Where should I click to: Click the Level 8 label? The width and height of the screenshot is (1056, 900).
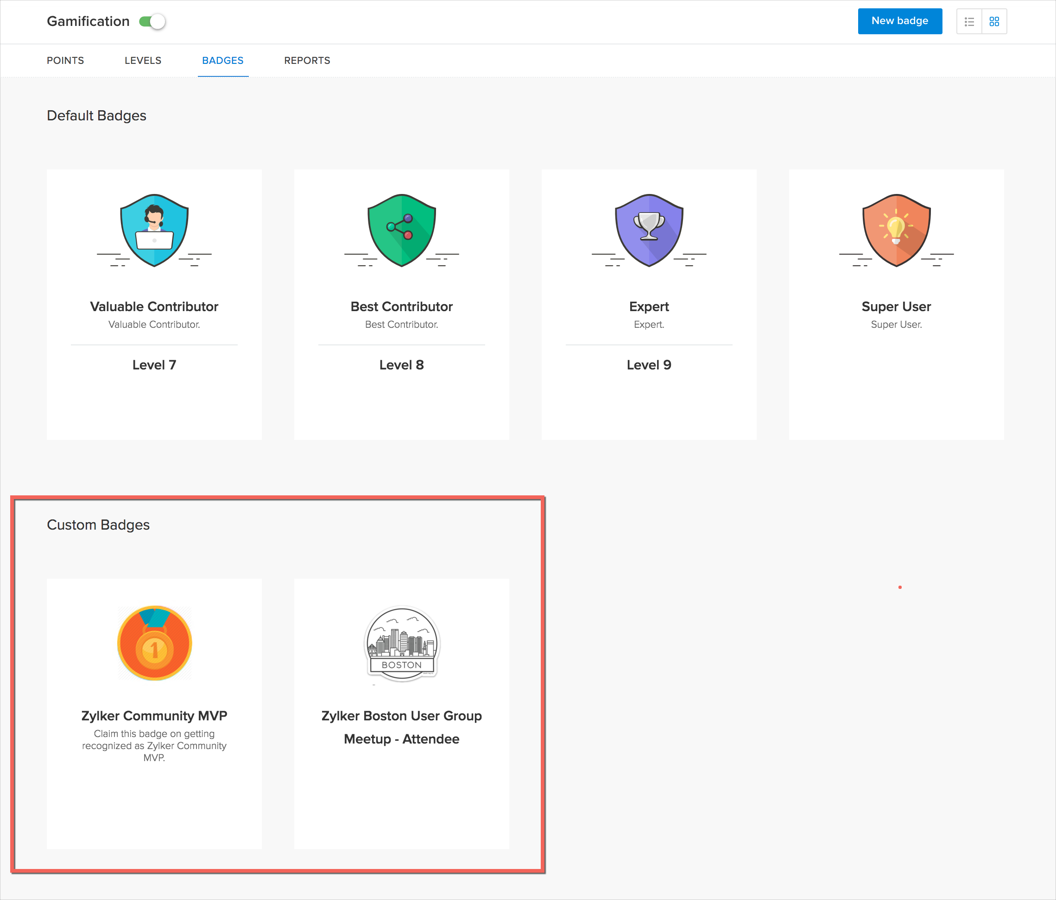(402, 365)
